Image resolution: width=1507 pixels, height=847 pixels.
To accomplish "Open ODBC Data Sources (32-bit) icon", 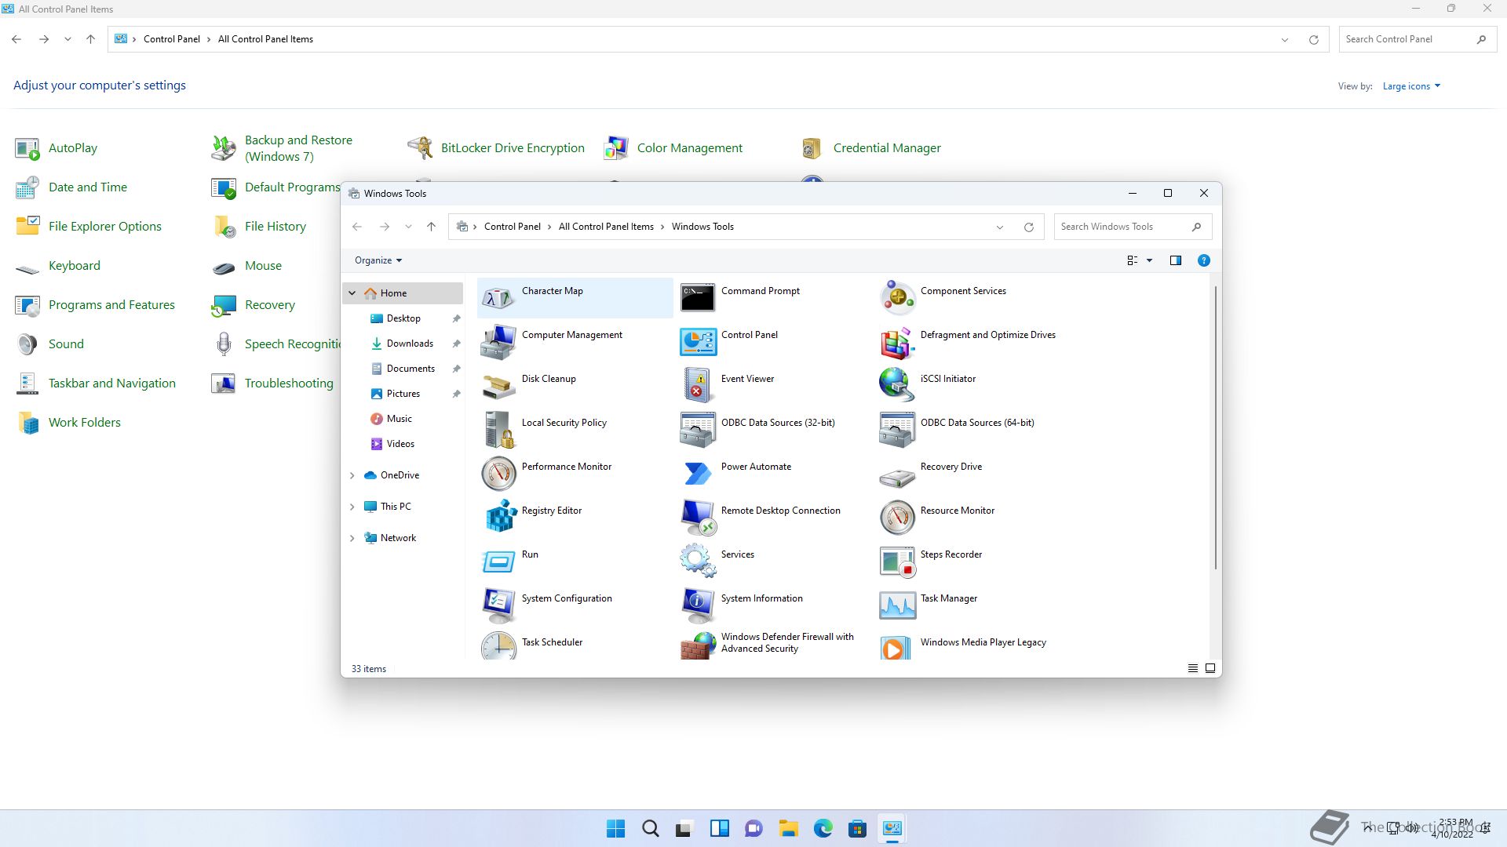I will point(698,430).
